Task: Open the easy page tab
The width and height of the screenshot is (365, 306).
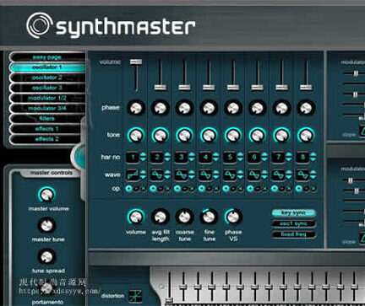Action: (47, 57)
